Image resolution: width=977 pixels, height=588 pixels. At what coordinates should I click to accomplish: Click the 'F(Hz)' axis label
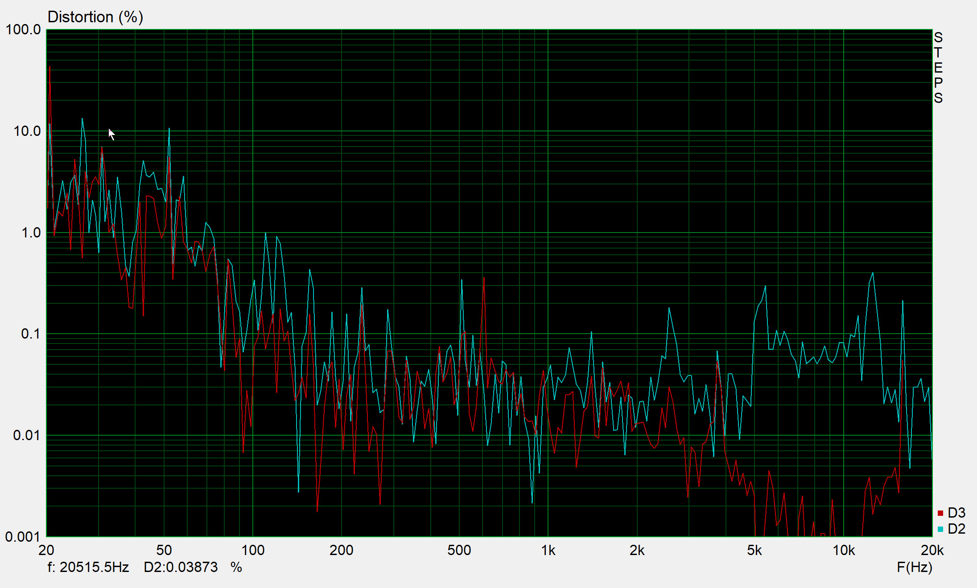[915, 567]
